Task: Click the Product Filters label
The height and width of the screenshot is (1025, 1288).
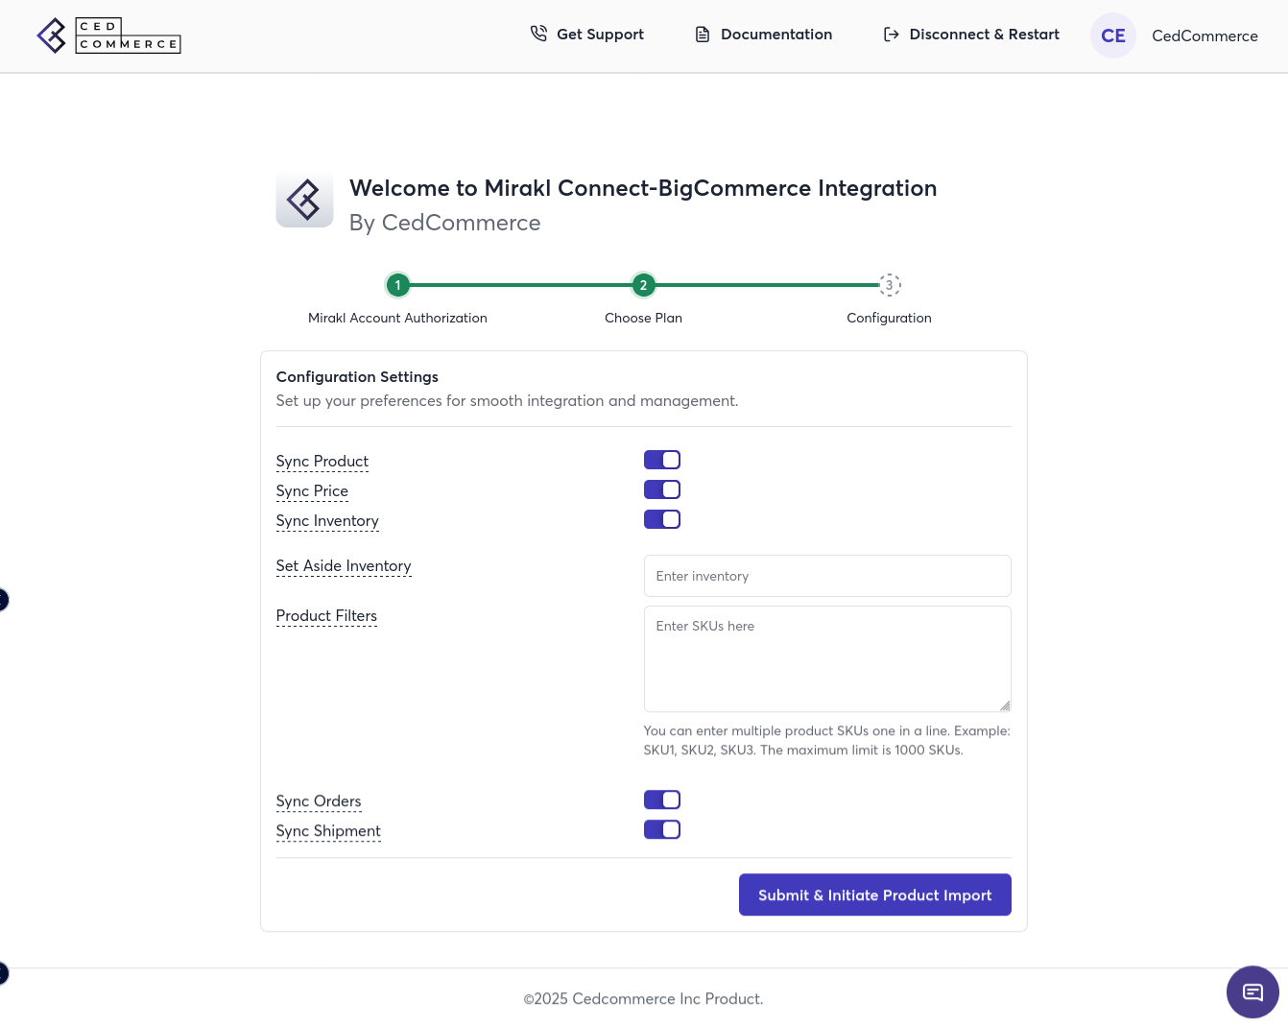Action: tap(326, 616)
